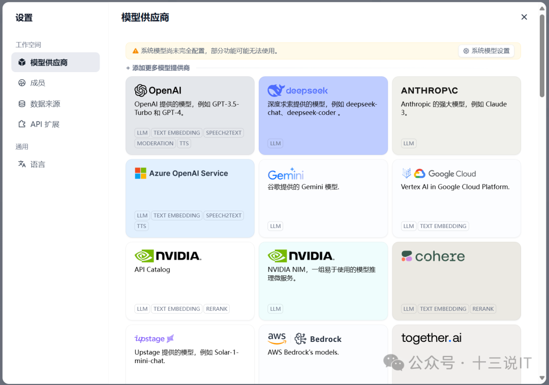Open the 数据来源 settings section
The width and height of the screenshot is (549, 385).
coord(55,104)
